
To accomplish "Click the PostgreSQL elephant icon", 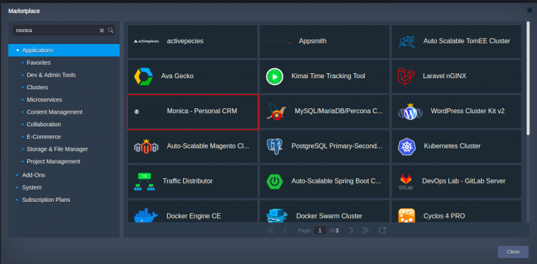I will point(275,147).
